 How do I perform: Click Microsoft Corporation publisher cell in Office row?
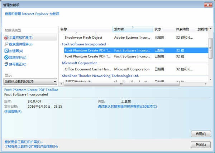tap(132, 69)
